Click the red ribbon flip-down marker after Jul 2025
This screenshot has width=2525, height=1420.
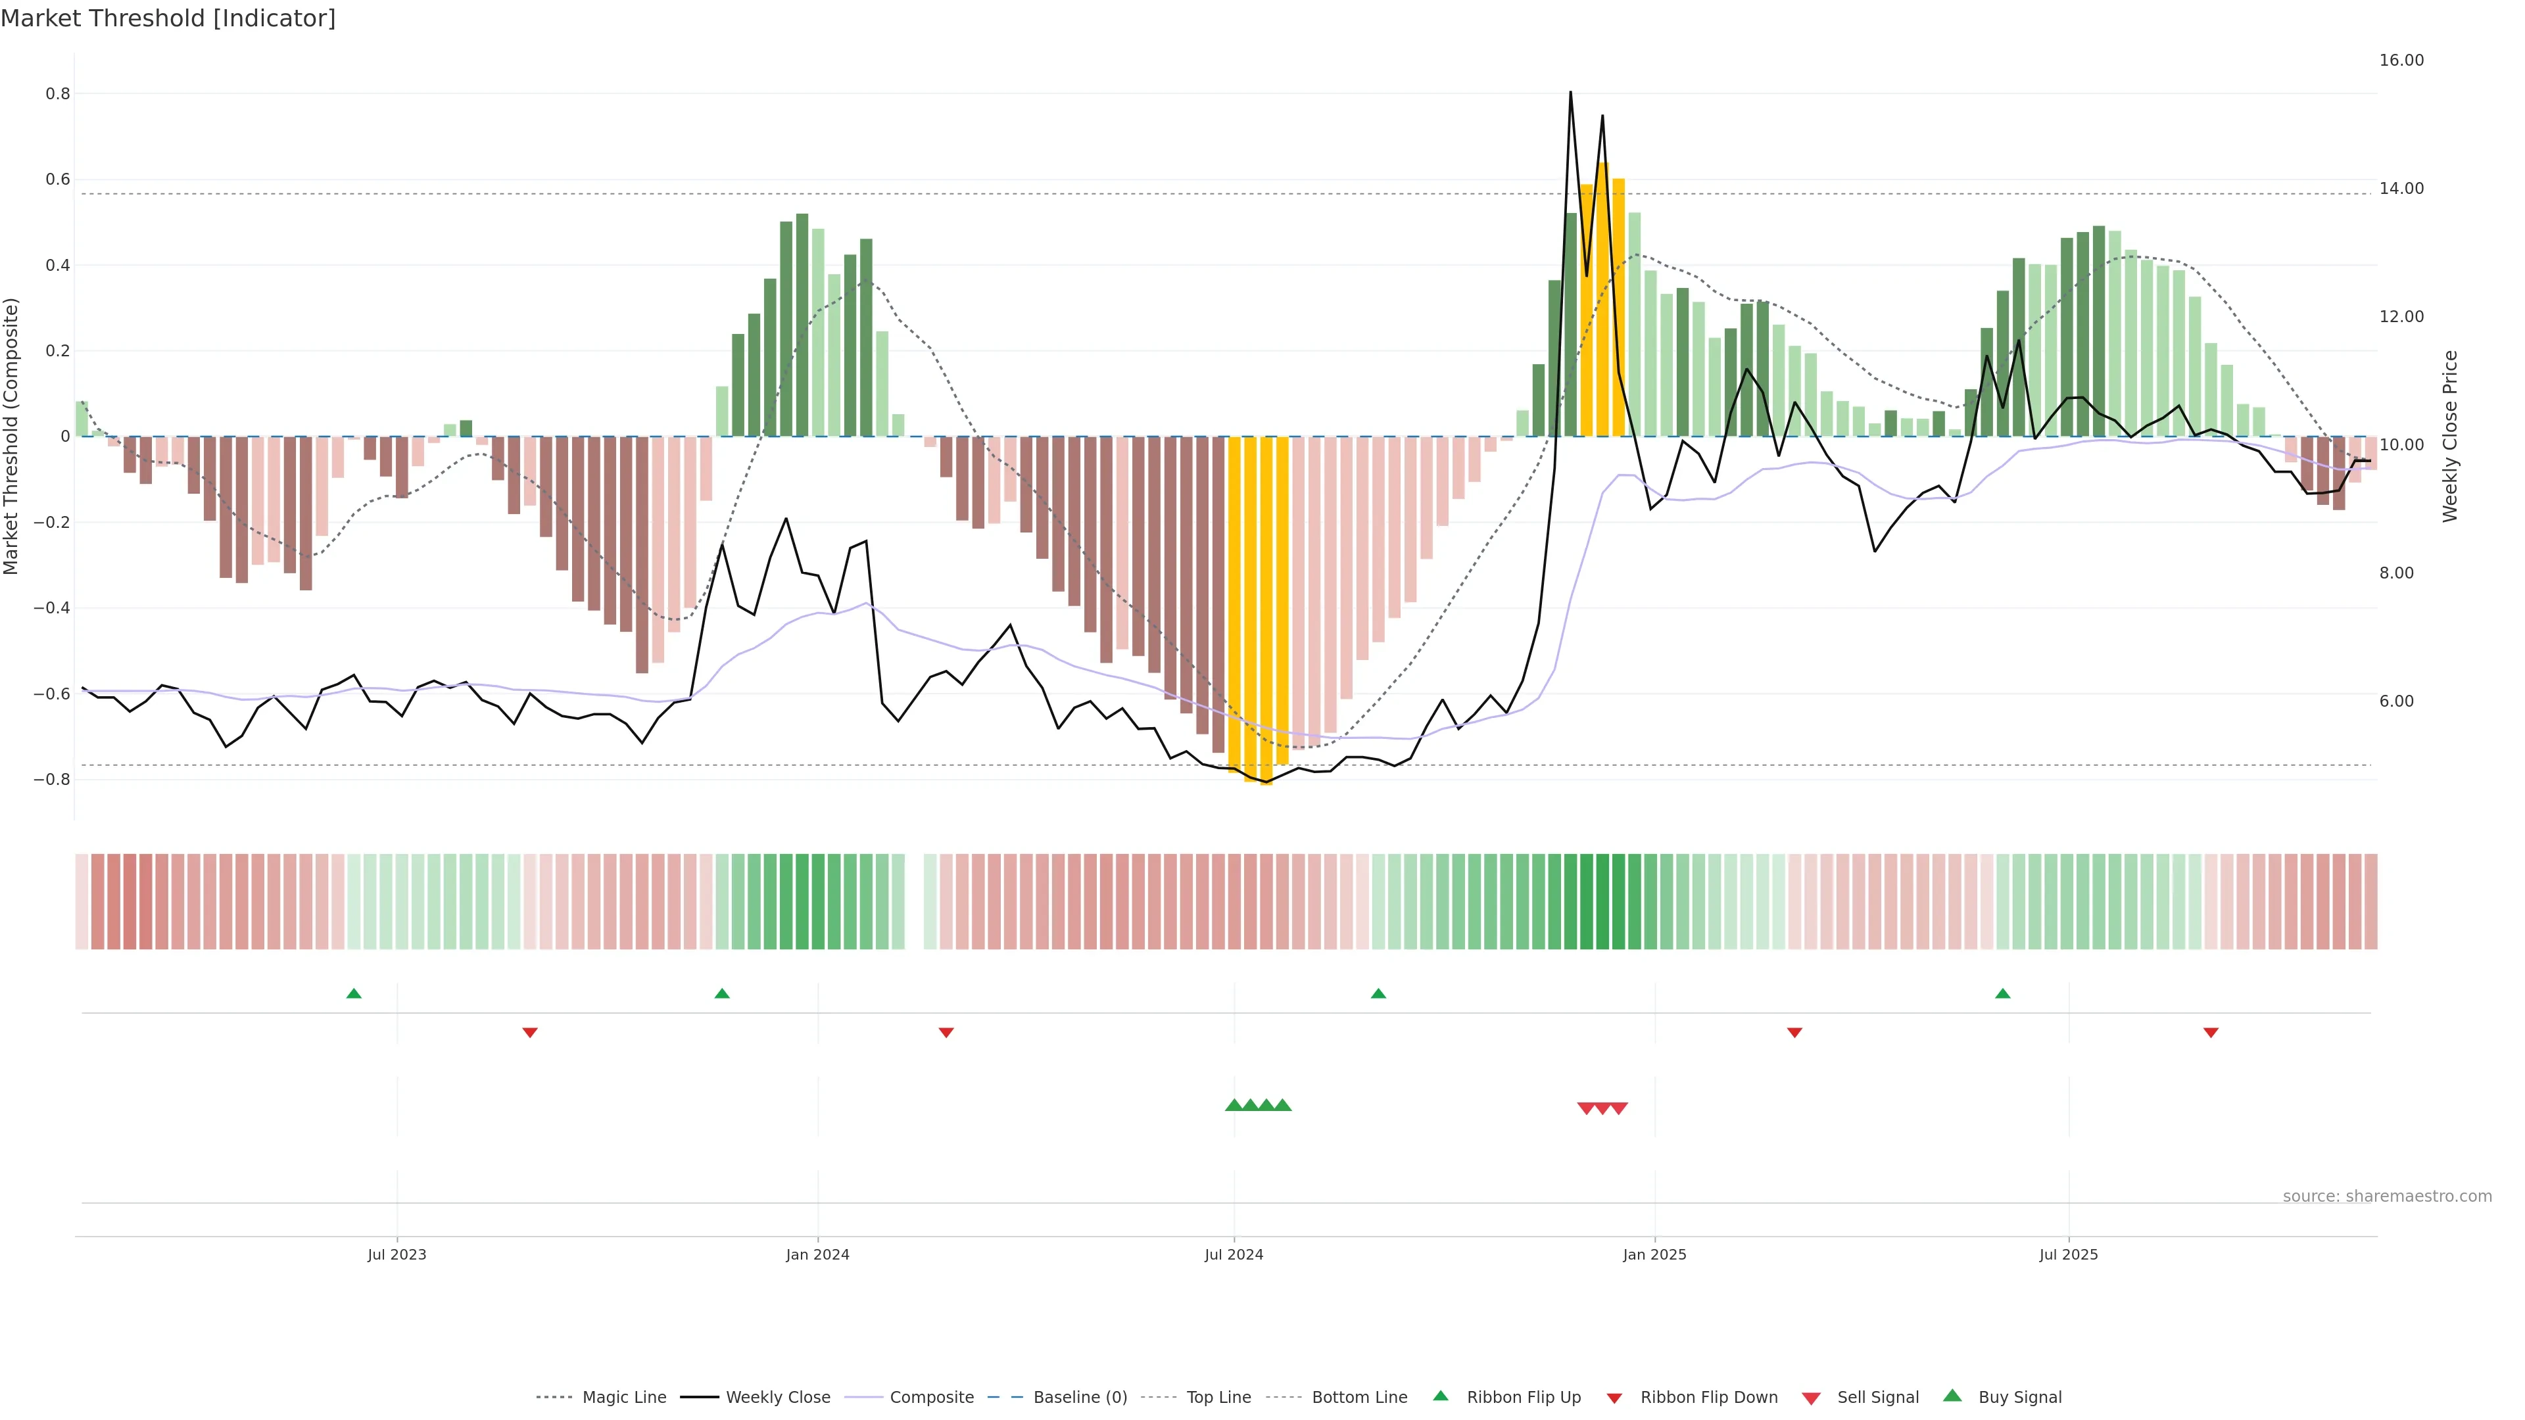[x=2210, y=1033]
